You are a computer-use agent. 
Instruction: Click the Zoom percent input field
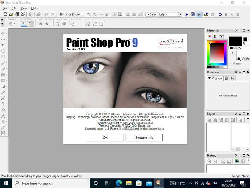[x=25, y=23]
